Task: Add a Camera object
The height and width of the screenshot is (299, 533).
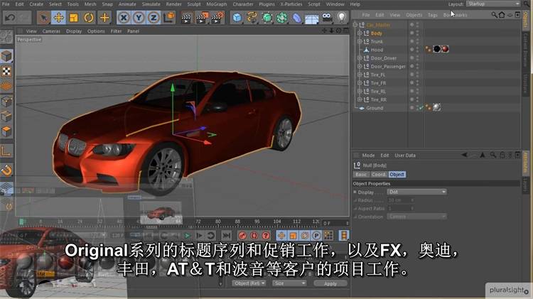Action: (327, 17)
